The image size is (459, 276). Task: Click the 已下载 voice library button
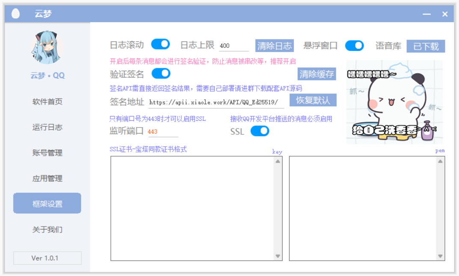pos(425,46)
